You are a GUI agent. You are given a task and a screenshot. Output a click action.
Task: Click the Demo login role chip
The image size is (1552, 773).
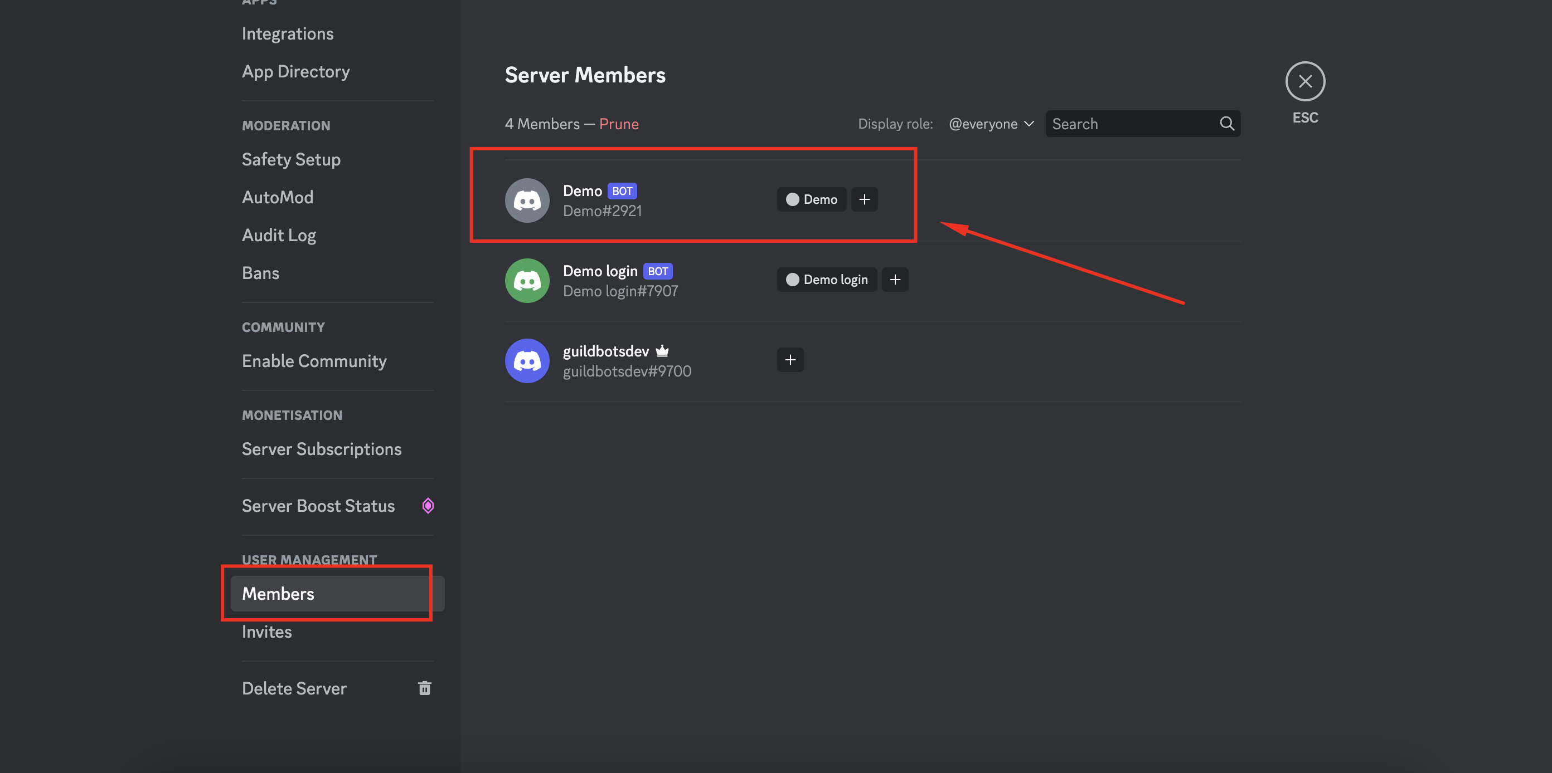point(827,280)
